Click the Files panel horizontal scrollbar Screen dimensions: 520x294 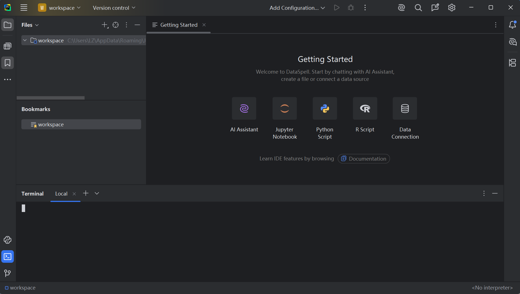coord(51,98)
